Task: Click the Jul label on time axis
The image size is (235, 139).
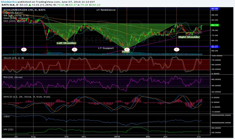Action: pos(16,136)
